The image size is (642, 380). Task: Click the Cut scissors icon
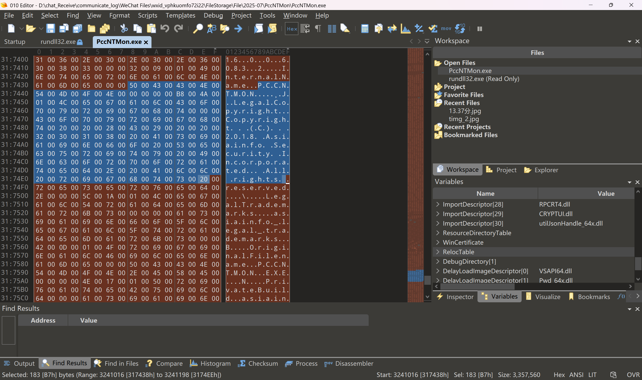[x=124, y=28]
